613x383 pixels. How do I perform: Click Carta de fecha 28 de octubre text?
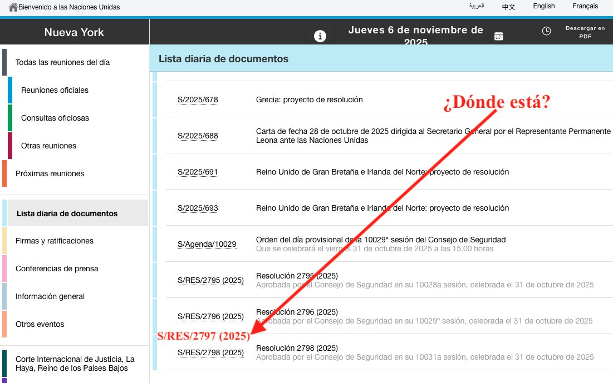click(433, 136)
